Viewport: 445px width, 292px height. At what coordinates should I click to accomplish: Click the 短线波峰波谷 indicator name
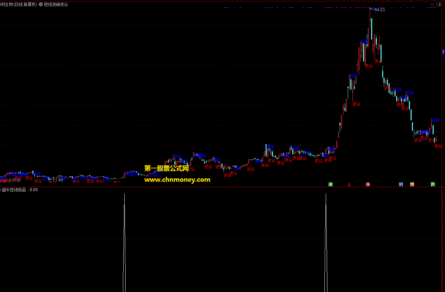pyautogui.click(x=56, y=5)
